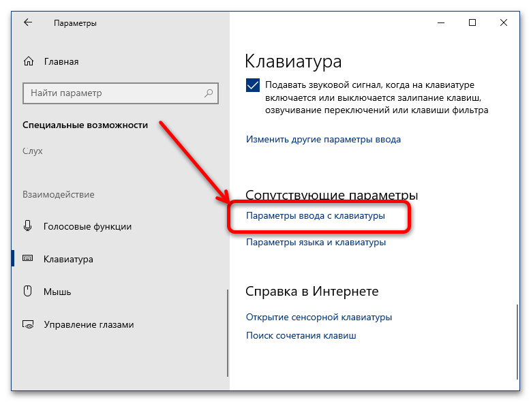Select the mouse icon for Мышь
This screenshot has width=531, height=402.
(28, 291)
